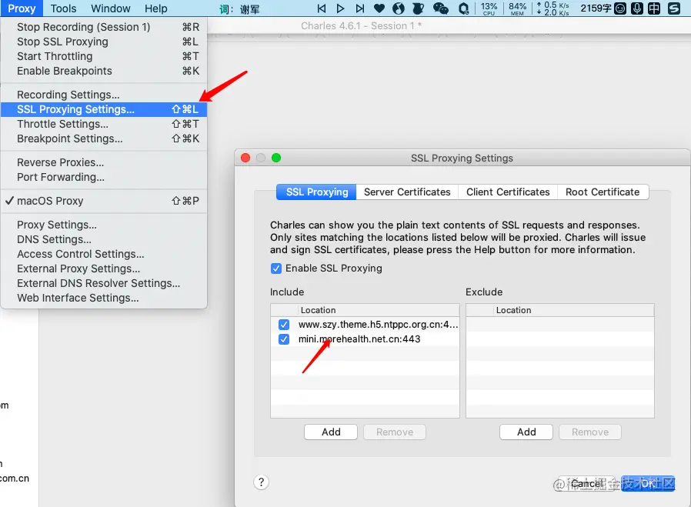Click the 2159字 word count indicator
Screen dimensions: 691x507
[596, 8]
